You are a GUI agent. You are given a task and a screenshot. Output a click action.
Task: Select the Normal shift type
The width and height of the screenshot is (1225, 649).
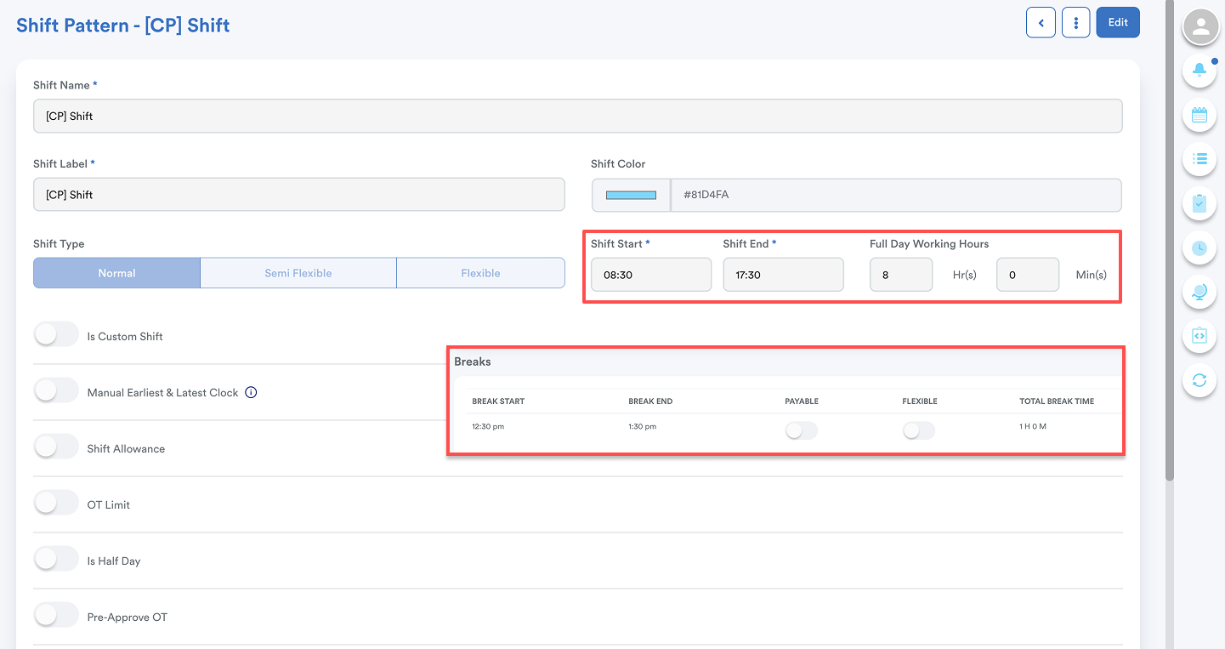click(x=117, y=273)
